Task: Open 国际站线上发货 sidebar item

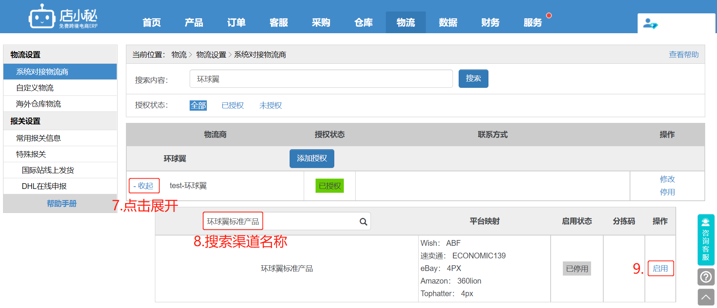Action: pyautogui.click(x=60, y=170)
